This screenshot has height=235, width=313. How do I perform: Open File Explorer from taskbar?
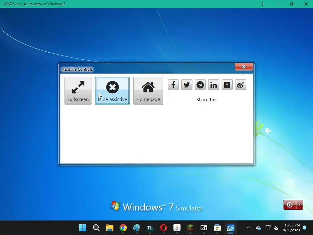(110, 228)
